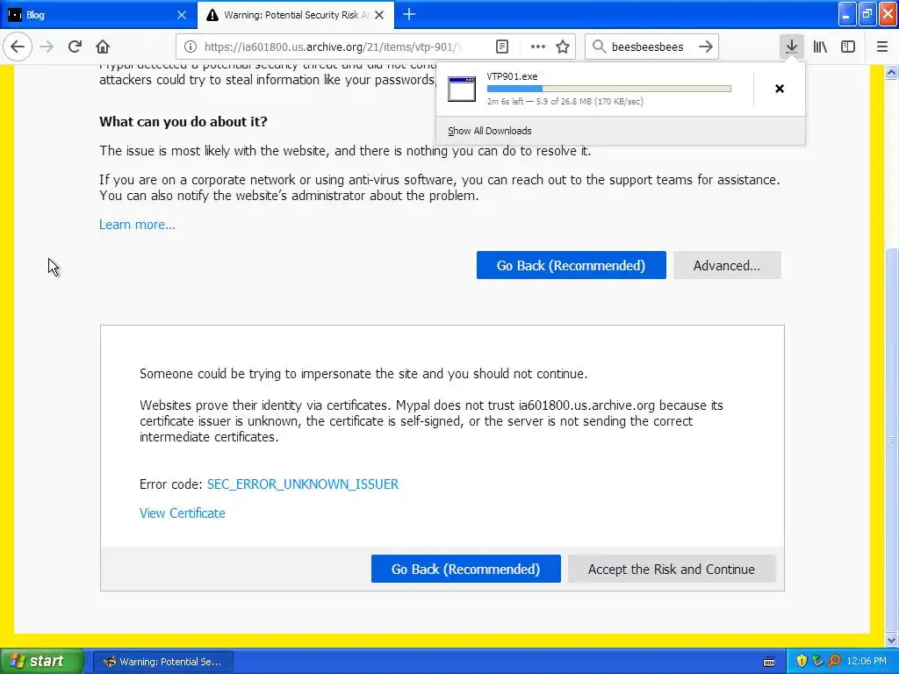Close the Blog tab
This screenshot has height=674, width=899.
point(181,15)
